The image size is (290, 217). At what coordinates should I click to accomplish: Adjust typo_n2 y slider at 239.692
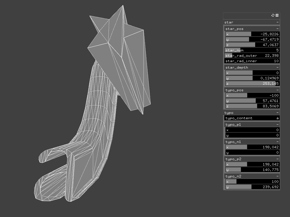coord(252,187)
